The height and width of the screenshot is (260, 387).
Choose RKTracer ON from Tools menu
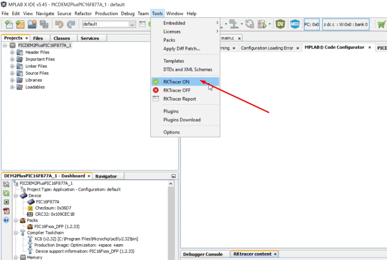pyautogui.click(x=185, y=82)
